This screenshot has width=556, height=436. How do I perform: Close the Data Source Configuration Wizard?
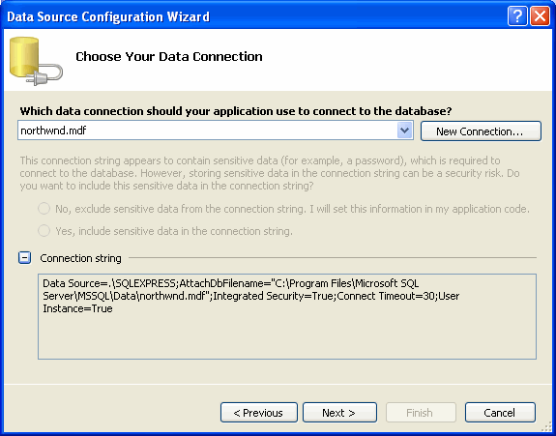click(x=540, y=16)
